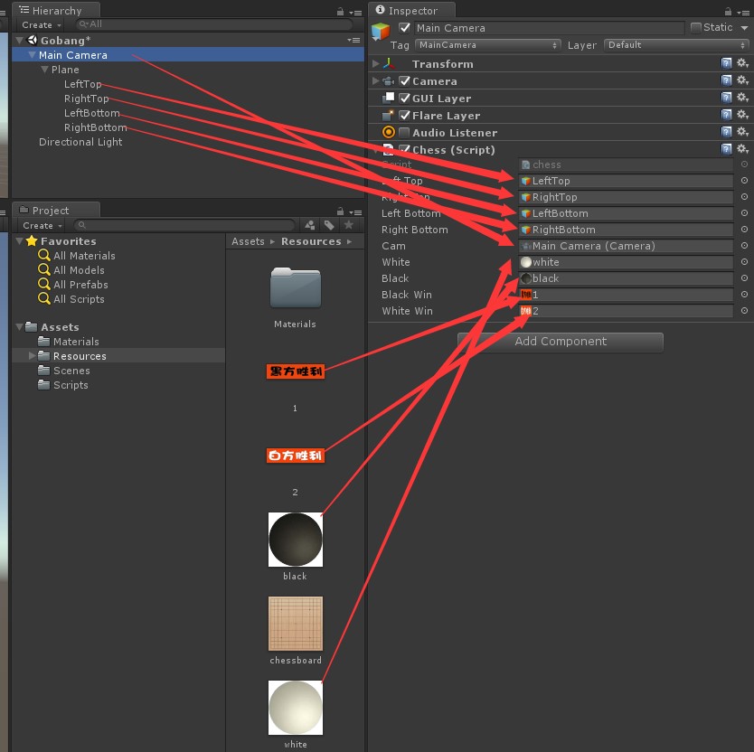Click object picker circle for Cam field
The image size is (754, 752).
(744, 246)
